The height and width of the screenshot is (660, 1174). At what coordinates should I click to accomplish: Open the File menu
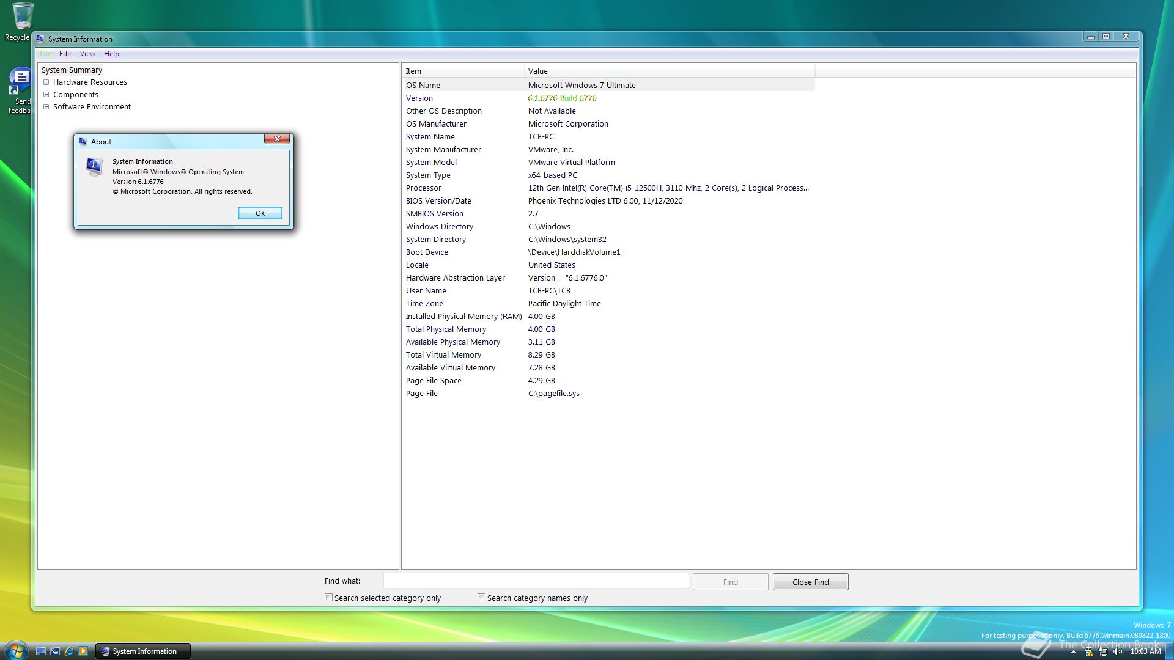click(x=46, y=54)
